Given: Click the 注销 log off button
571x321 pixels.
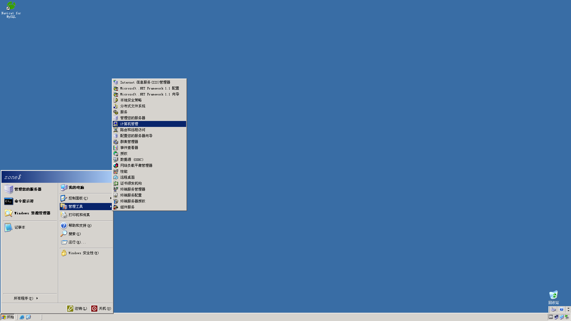Looking at the screenshot, I should click(x=77, y=309).
